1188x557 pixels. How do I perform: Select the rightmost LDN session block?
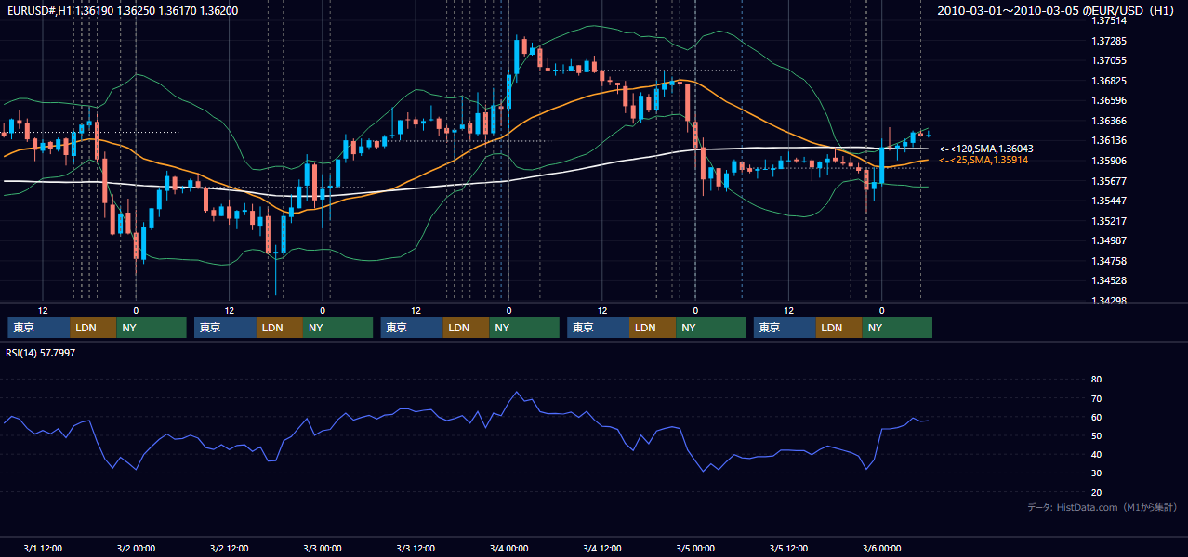coord(839,328)
